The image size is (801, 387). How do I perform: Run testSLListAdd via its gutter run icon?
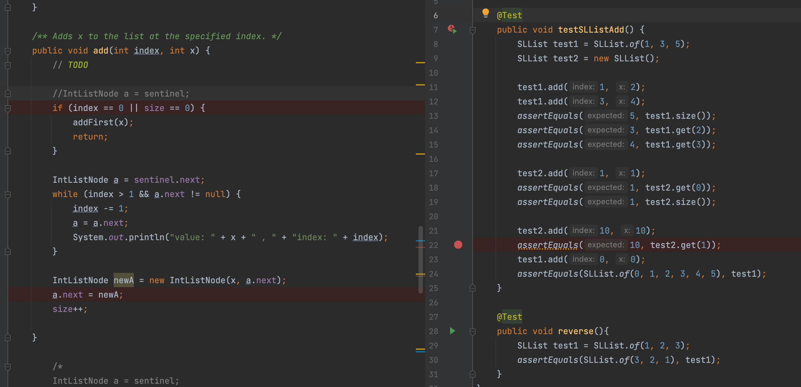tap(452, 30)
